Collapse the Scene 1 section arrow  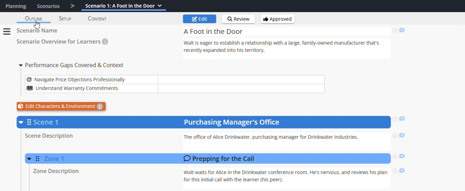point(21,122)
